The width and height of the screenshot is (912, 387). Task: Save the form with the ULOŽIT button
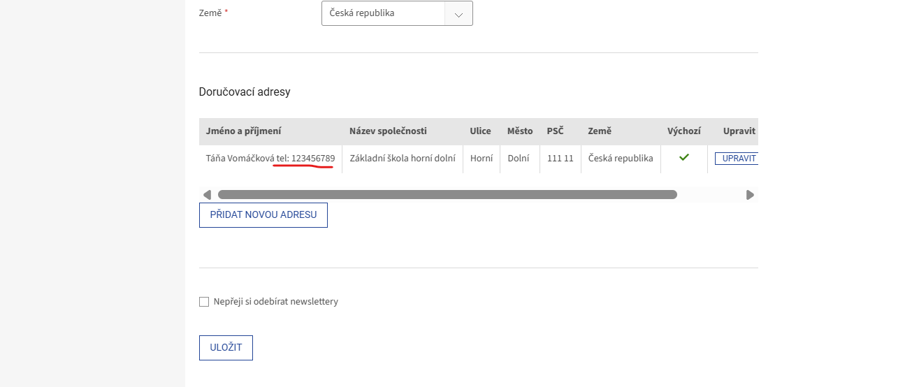226,348
